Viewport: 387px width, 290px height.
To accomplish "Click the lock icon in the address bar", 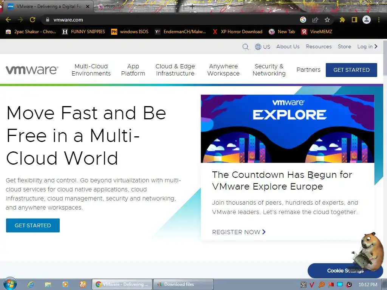I will [47, 20].
